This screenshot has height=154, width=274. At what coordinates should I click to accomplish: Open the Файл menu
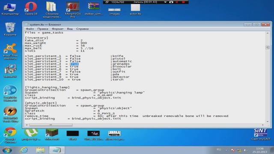(30, 29)
